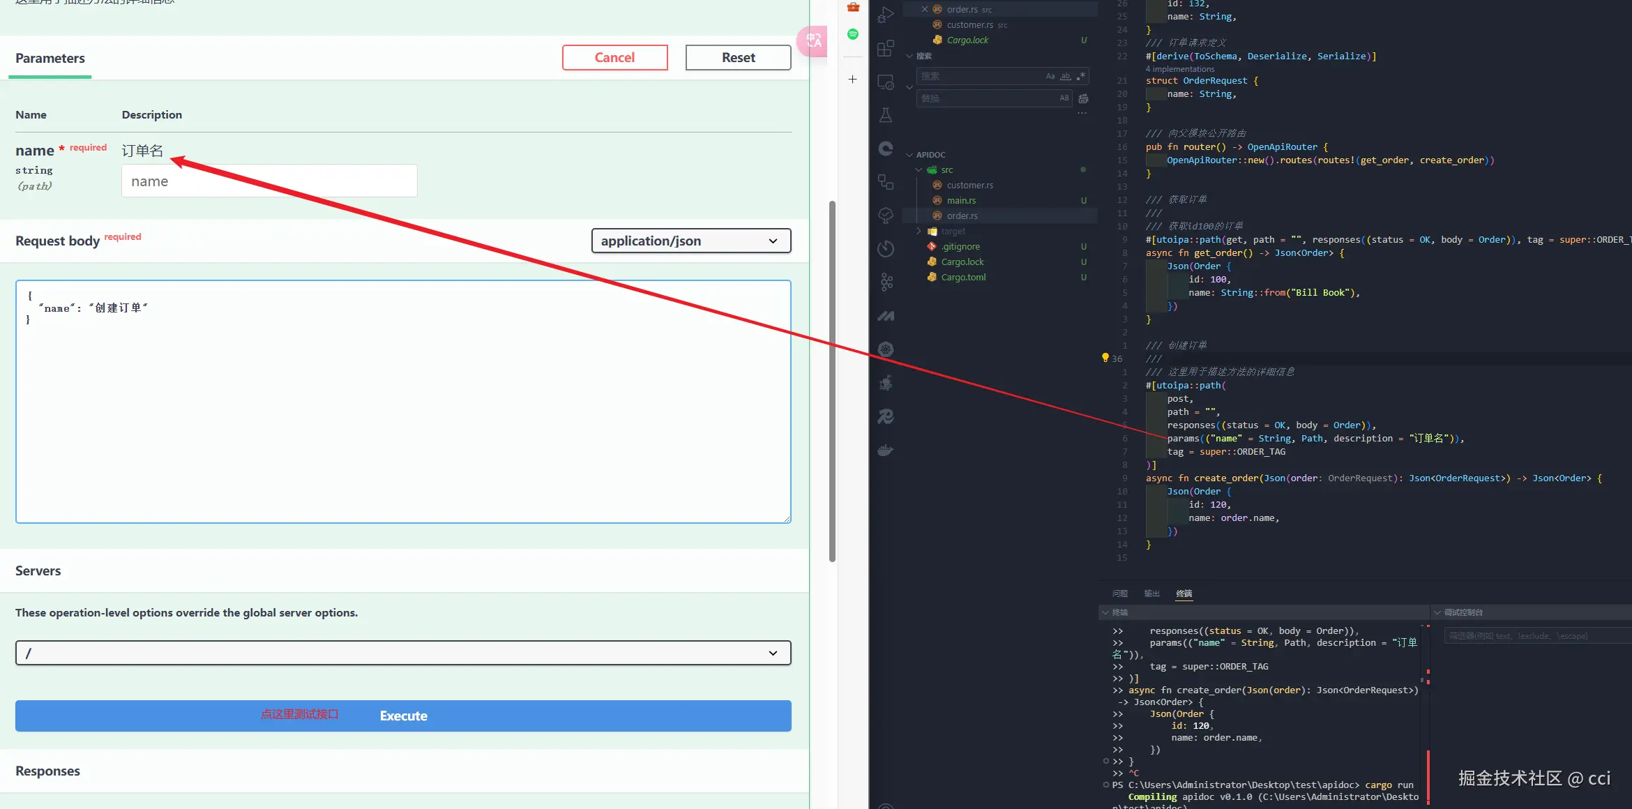Switch to the 问题 panel tab
This screenshot has width=1632, height=809.
(x=1120, y=593)
